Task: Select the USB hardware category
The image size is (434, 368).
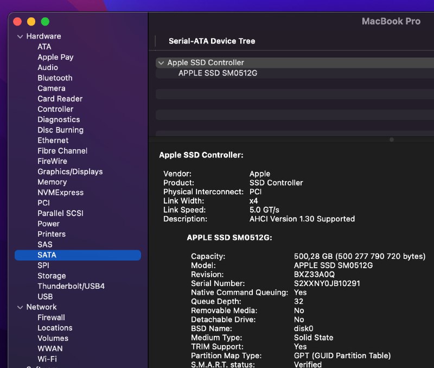Action: (45, 296)
